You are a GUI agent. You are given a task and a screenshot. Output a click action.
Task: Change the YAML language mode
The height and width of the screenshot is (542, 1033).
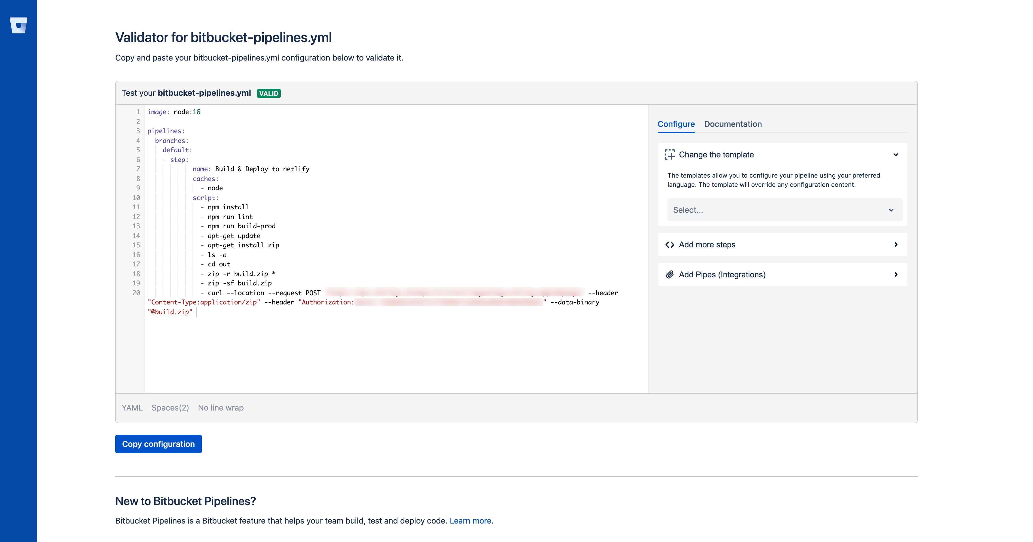click(x=132, y=408)
